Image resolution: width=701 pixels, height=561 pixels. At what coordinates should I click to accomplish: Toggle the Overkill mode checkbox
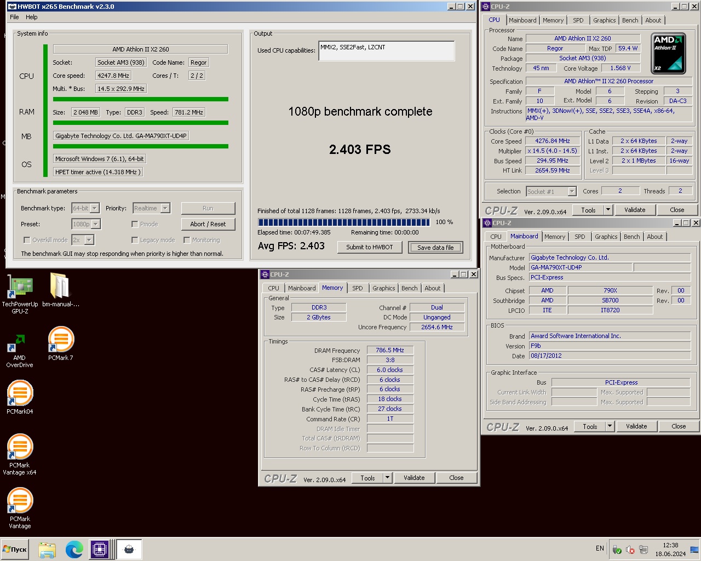point(27,240)
